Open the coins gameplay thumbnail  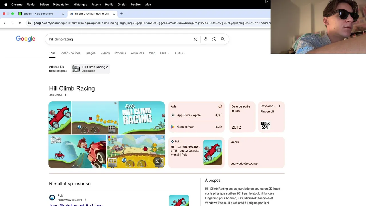click(95, 118)
